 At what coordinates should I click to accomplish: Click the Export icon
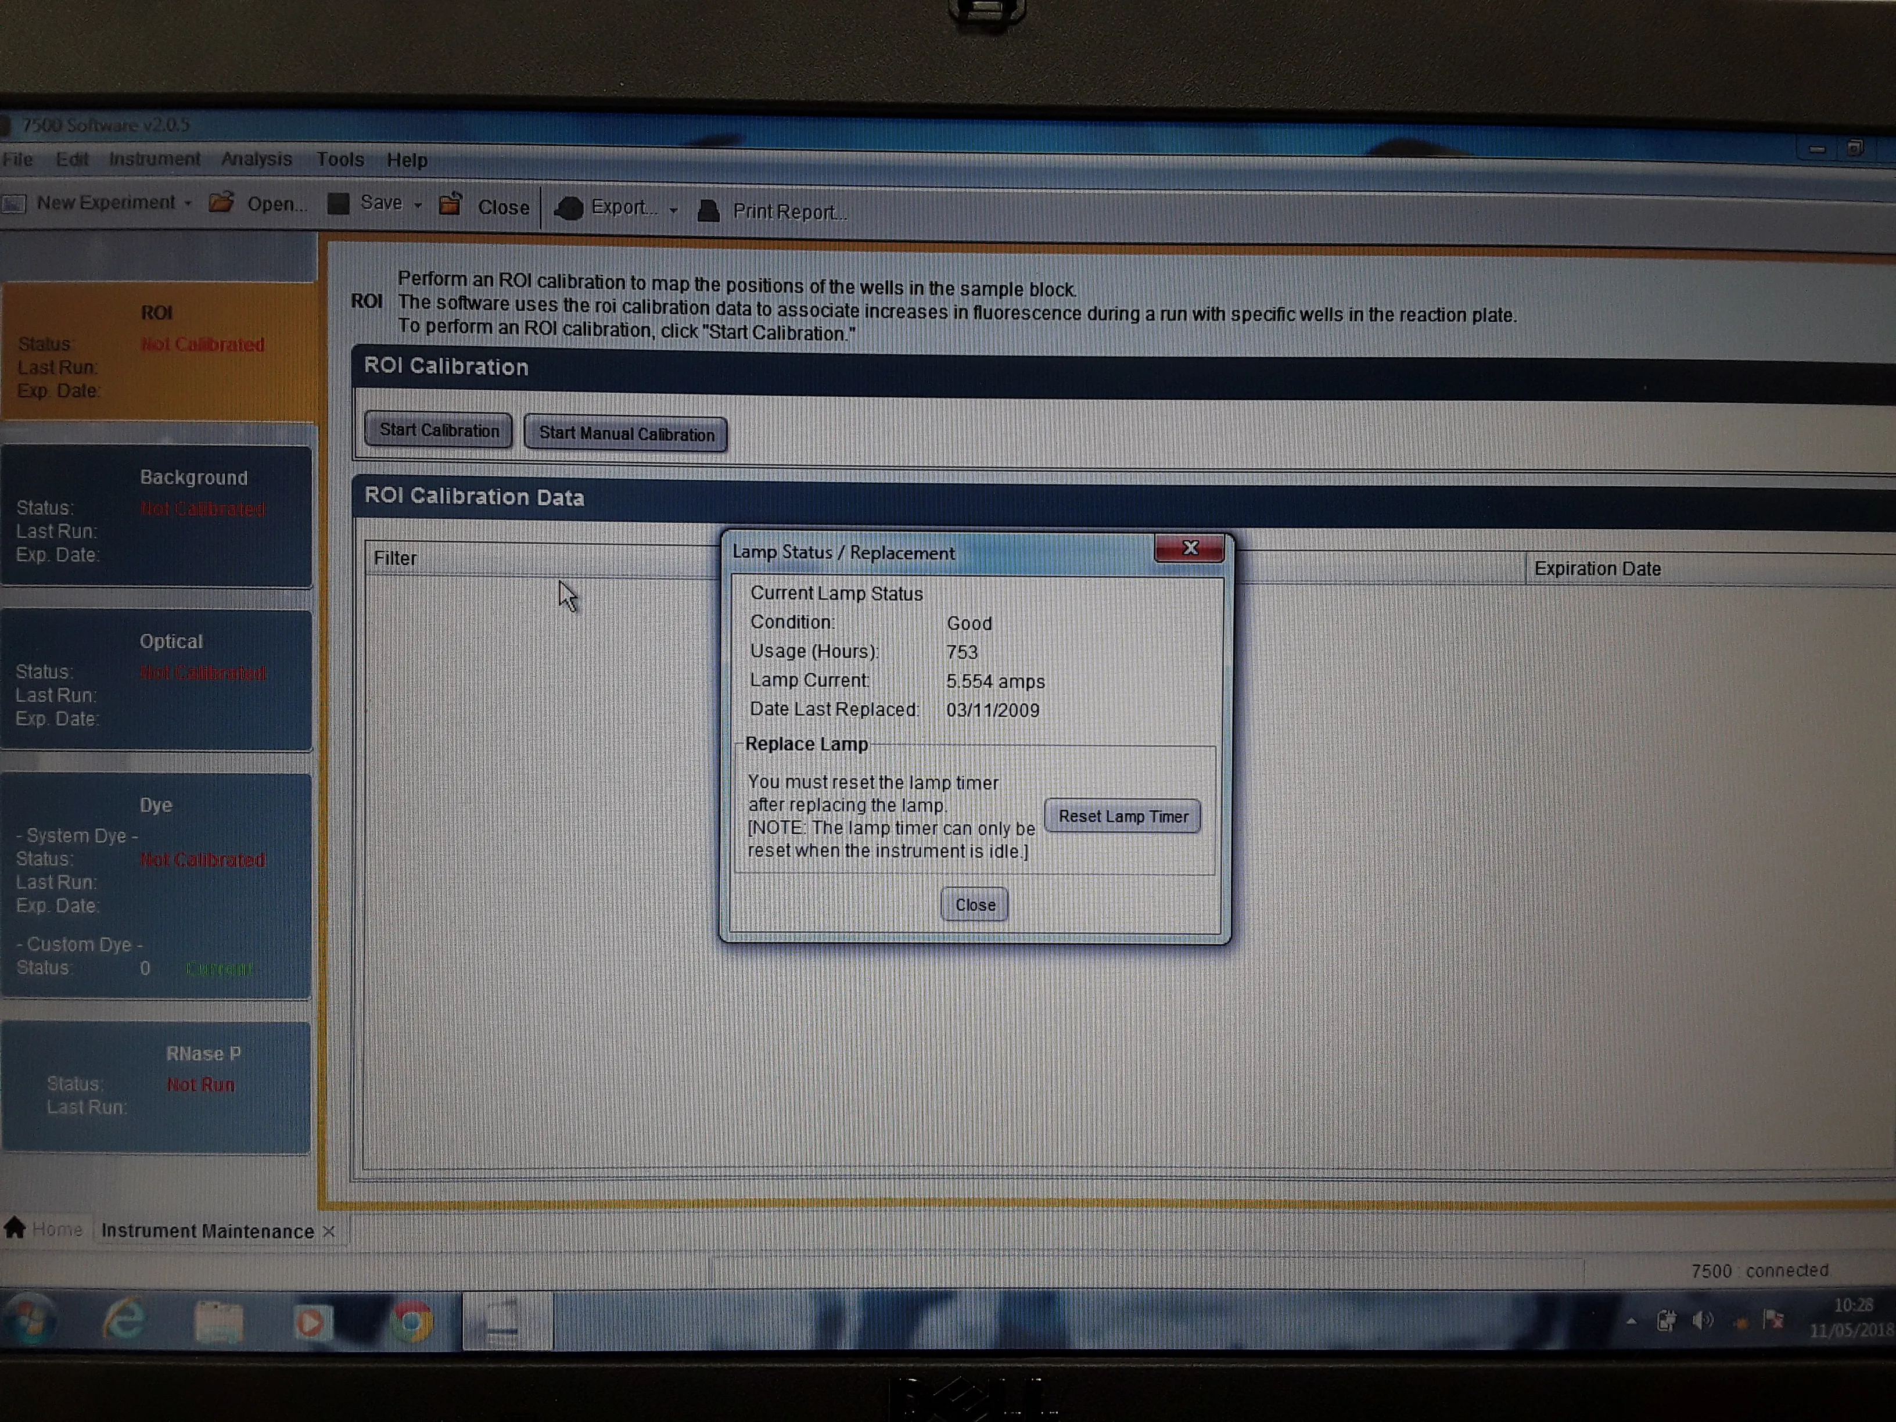(x=569, y=209)
